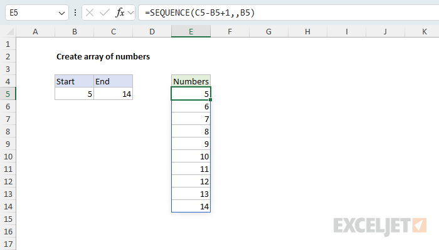Click the fill handle of cell E5
The width and height of the screenshot is (439, 250).
click(x=210, y=99)
